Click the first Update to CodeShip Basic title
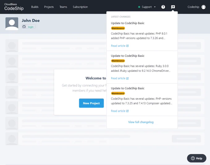 (128, 23)
